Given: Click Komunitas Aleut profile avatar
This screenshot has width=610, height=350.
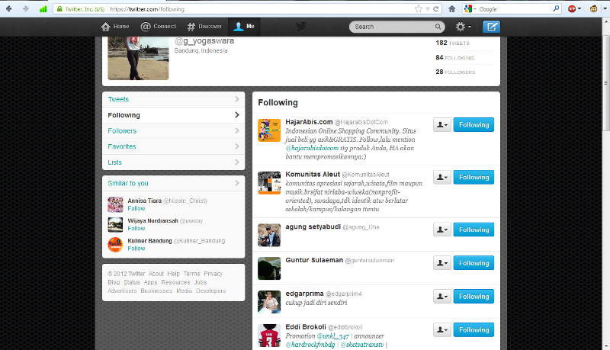Looking at the screenshot, I should point(269,183).
